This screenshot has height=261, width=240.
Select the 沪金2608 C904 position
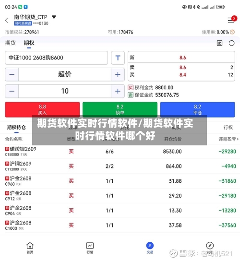pos(120,211)
